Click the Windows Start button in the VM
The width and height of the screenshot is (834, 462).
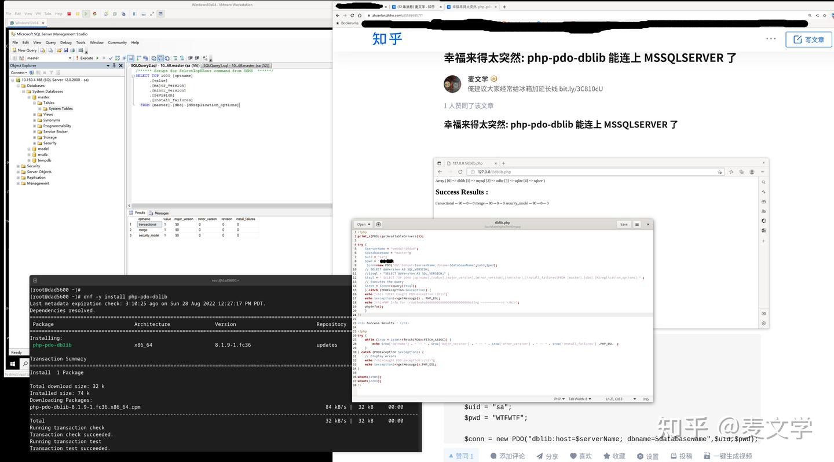tap(12, 364)
